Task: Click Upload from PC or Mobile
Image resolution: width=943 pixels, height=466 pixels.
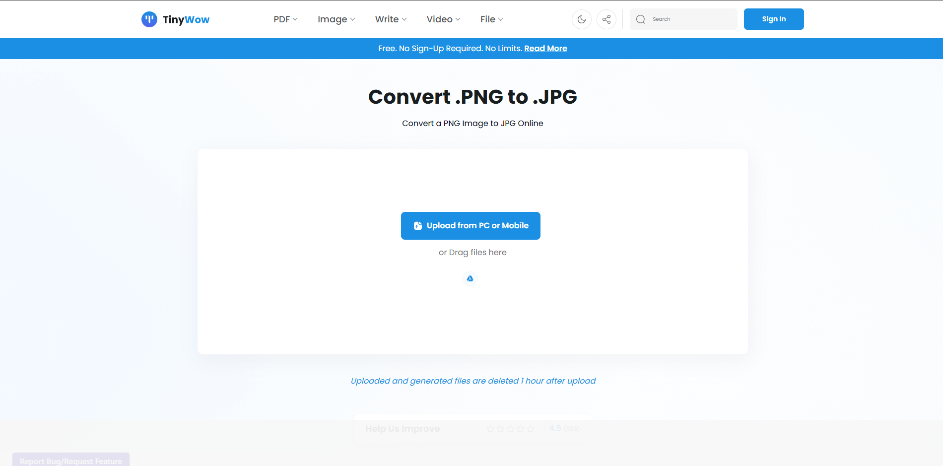Action: point(471,225)
